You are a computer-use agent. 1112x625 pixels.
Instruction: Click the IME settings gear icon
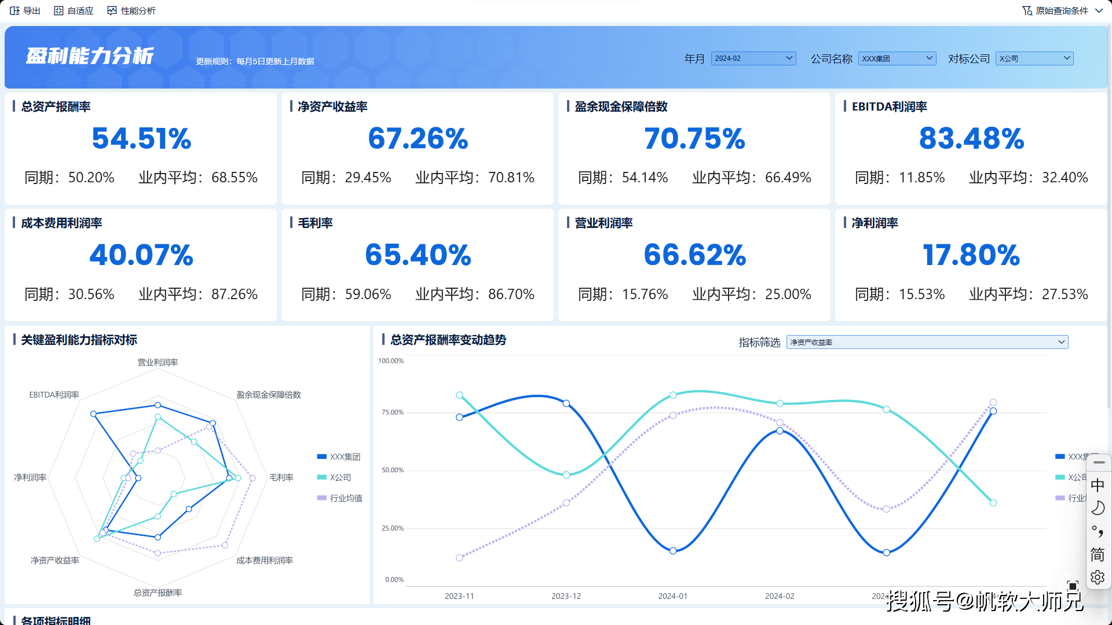(x=1098, y=577)
